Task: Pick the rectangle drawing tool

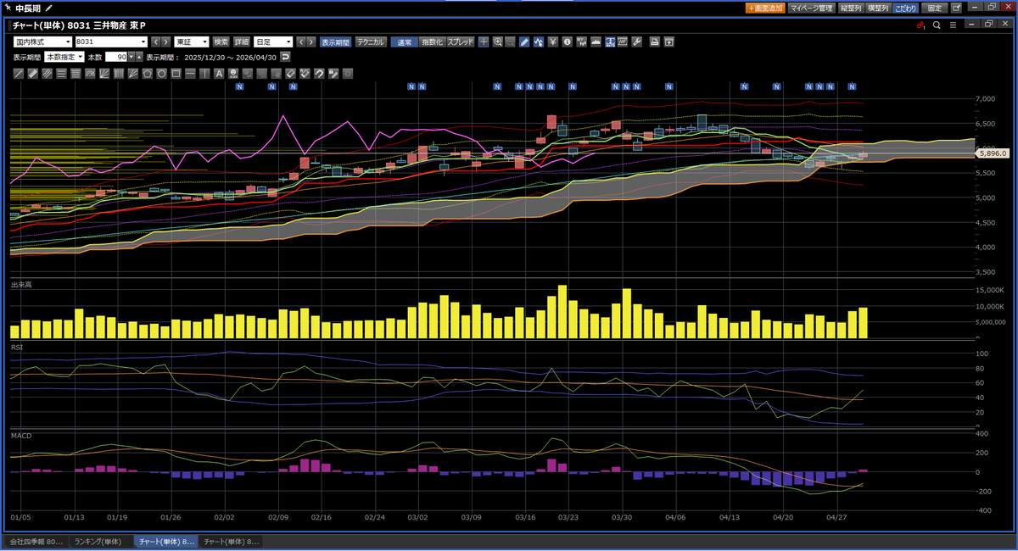Action: click(176, 74)
